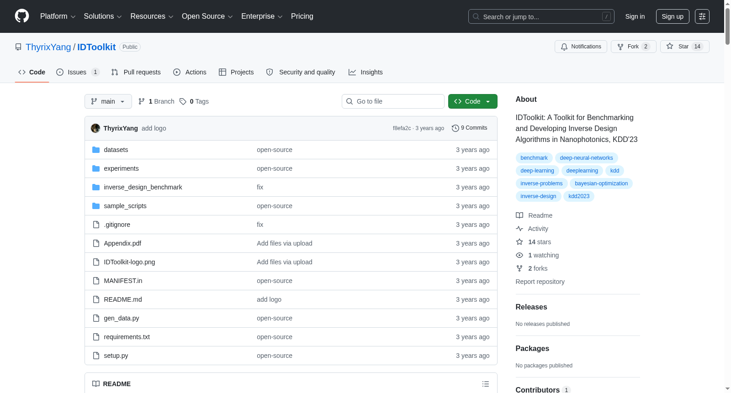Open the main branch selector dropdown
731x393 pixels.
coord(108,101)
